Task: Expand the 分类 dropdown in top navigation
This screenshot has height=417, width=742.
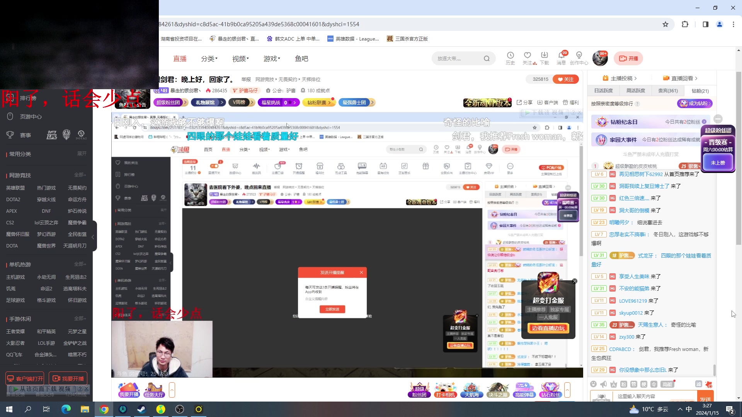Action: [x=209, y=58]
